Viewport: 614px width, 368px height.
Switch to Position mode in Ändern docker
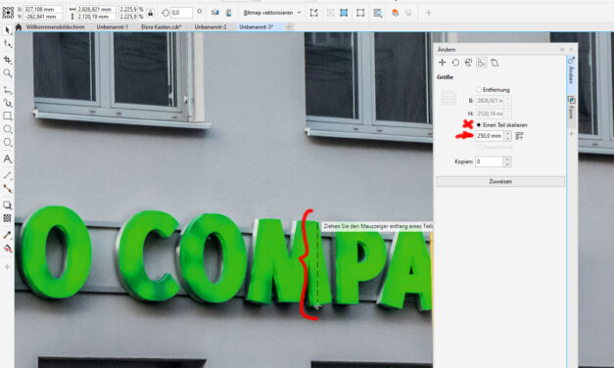click(442, 63)
